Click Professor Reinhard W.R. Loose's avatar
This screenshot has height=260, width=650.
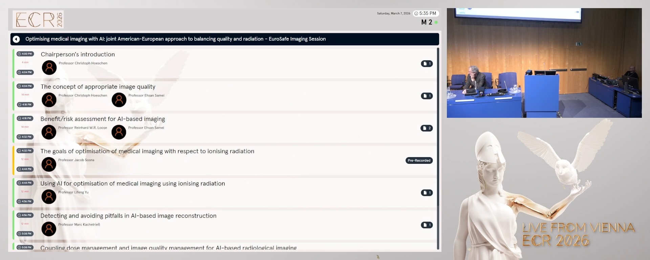[x=49, y=132]
